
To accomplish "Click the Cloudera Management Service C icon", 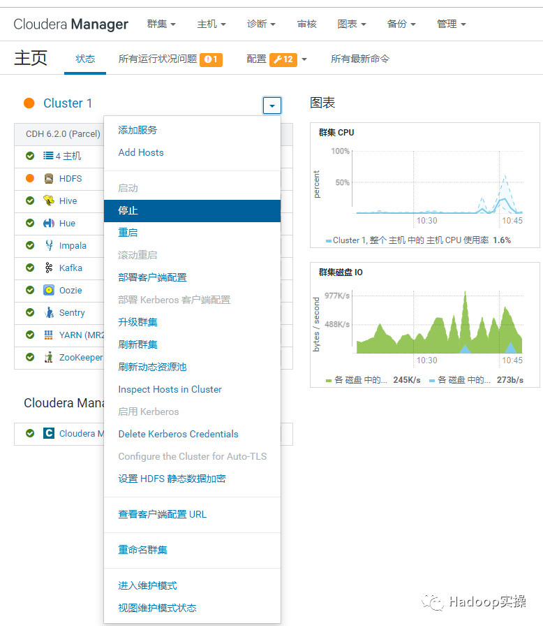I will pyautogui.click(x=49, y=433).
